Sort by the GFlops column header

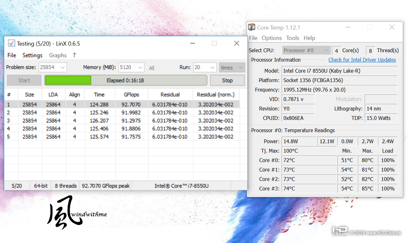[x=131, y=95]
